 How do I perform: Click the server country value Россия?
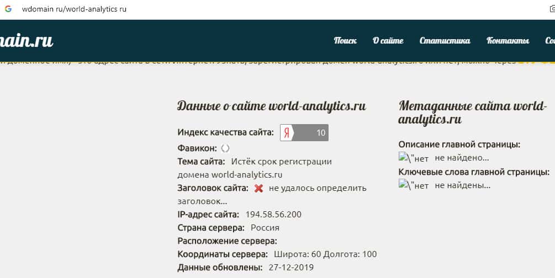point(265,228)
